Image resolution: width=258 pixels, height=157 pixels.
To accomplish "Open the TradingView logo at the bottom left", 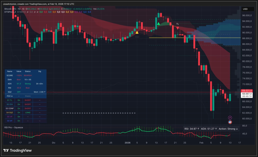I will [17, 150].
